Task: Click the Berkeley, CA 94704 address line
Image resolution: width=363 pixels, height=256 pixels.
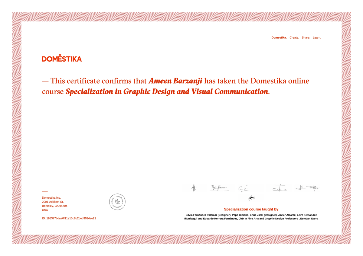Action: point(54,206)
